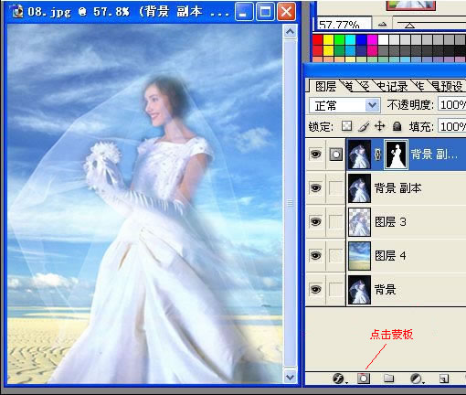Click the navigator zoom out mountain icon

pyautogui.click(x=383, y=24)
